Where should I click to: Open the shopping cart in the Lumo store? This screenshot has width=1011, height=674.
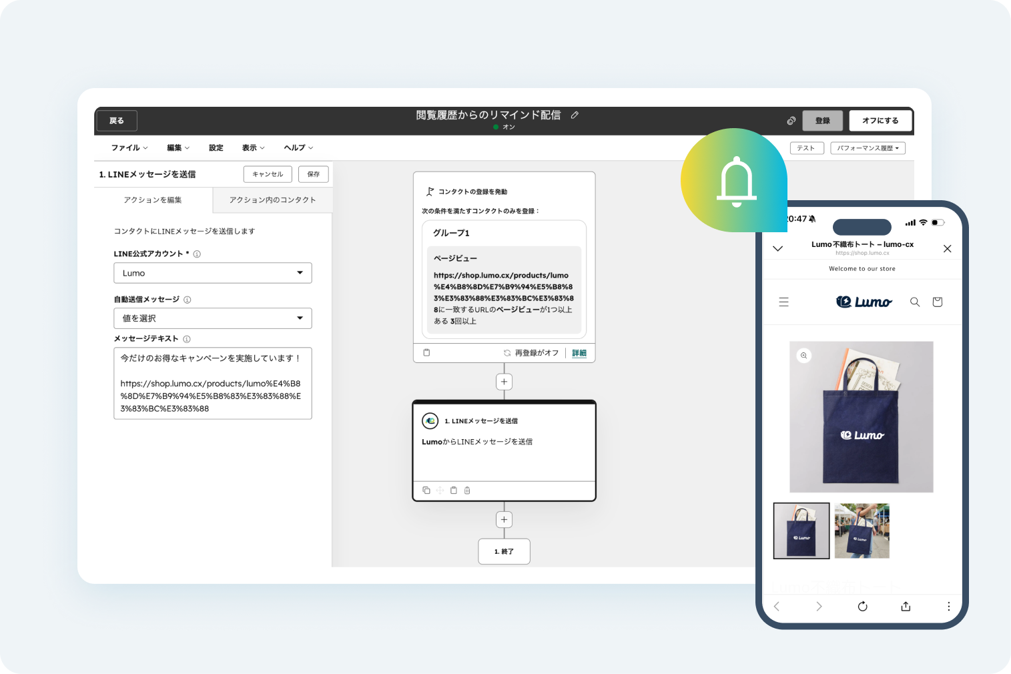tap(937, 302)
